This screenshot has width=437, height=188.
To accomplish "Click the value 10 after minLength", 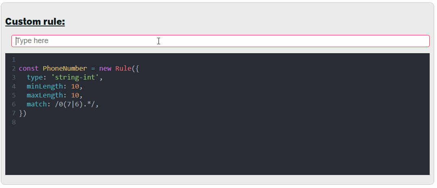I will click(75, 86).
